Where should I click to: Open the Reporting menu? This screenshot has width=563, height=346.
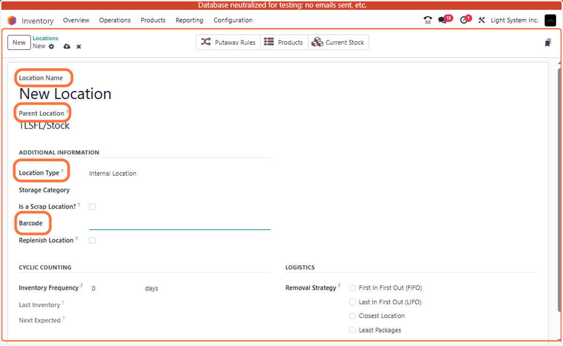[x=190, y=20]
